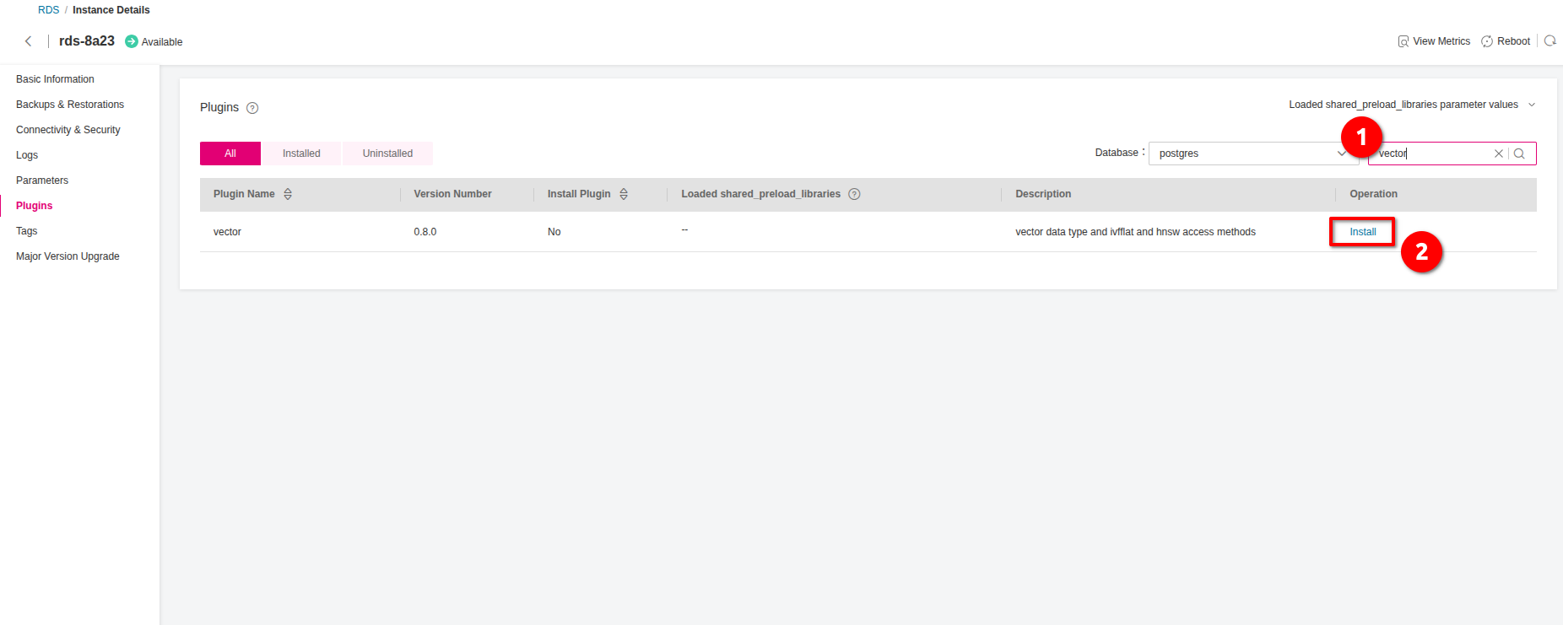The image size is (1563, 625).
Task: Click the refresh icon in top right
Action: tap(1550, 41)
